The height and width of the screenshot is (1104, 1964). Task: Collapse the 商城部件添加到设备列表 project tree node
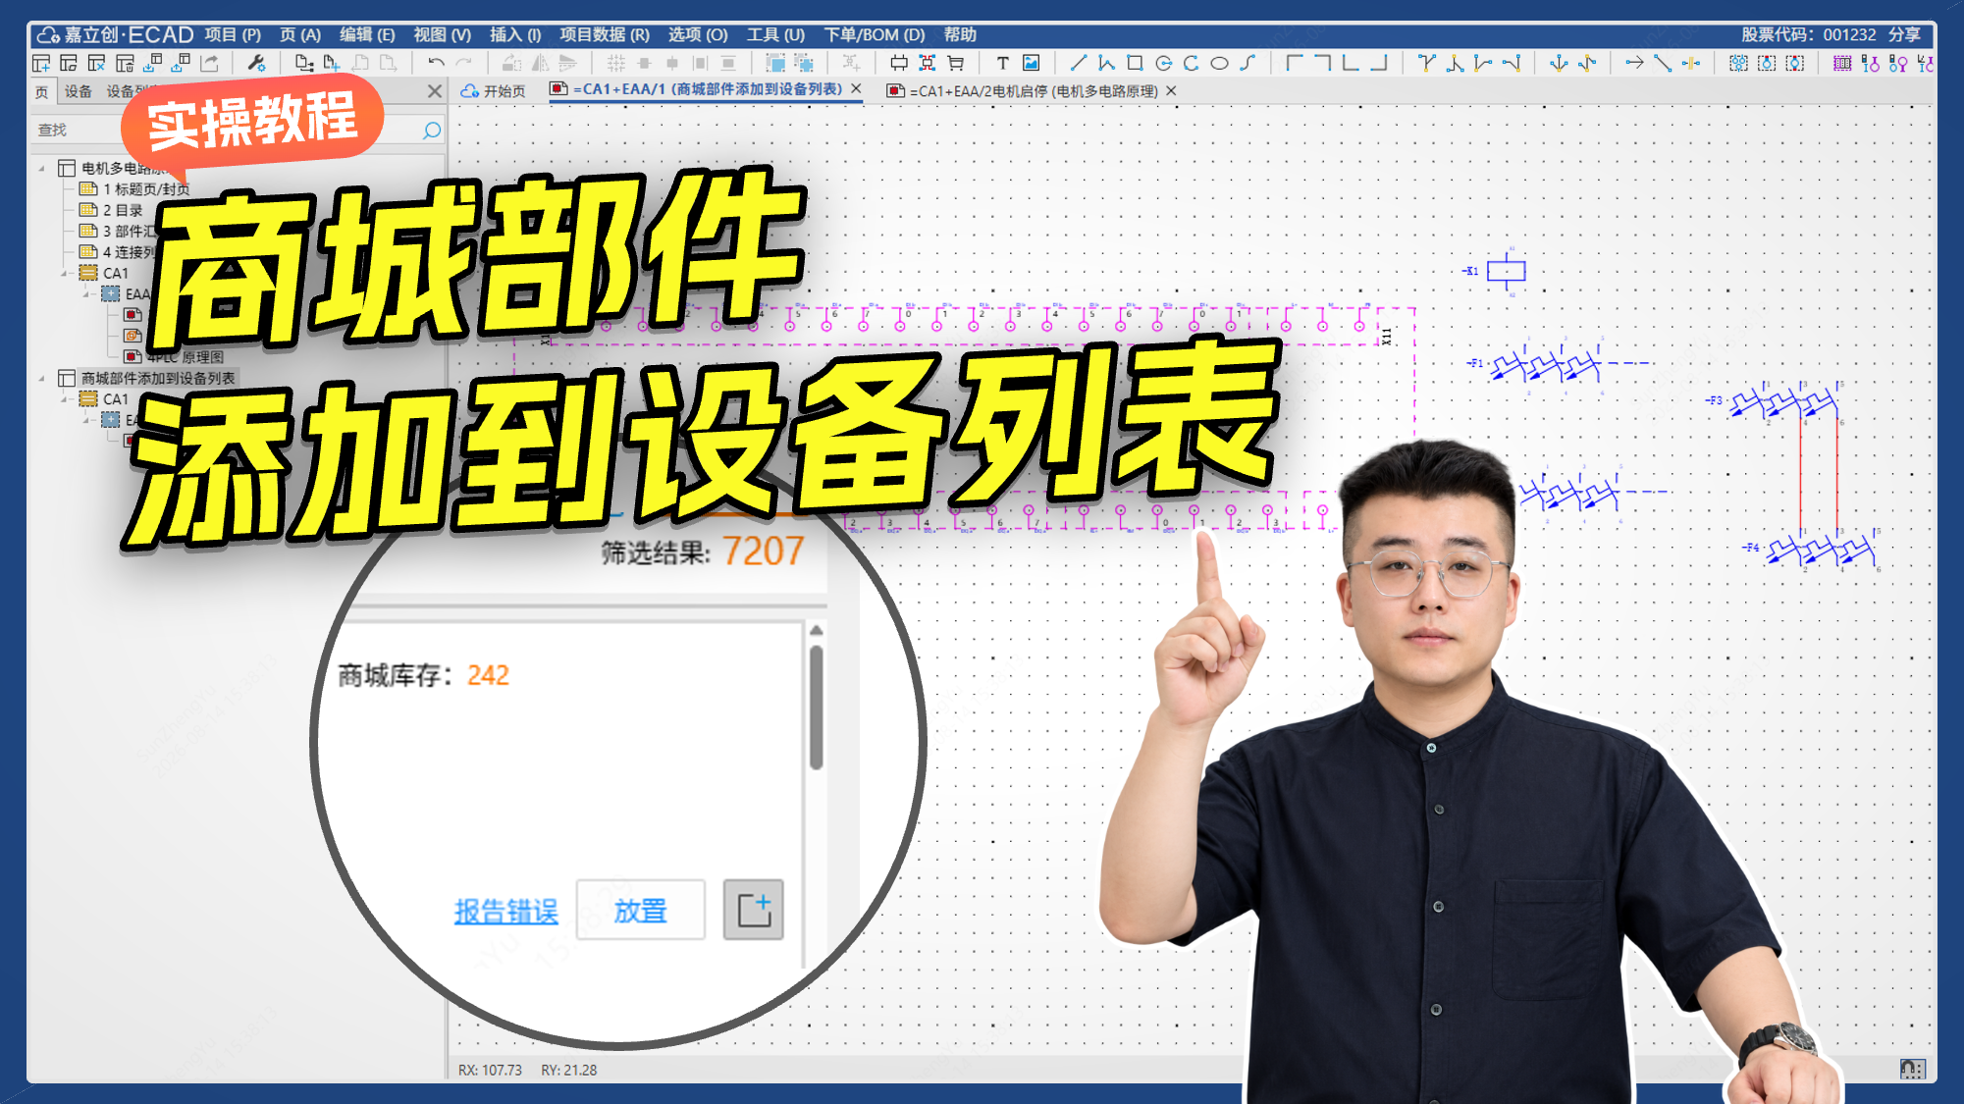pyautogui.click(x=41, y=378)
